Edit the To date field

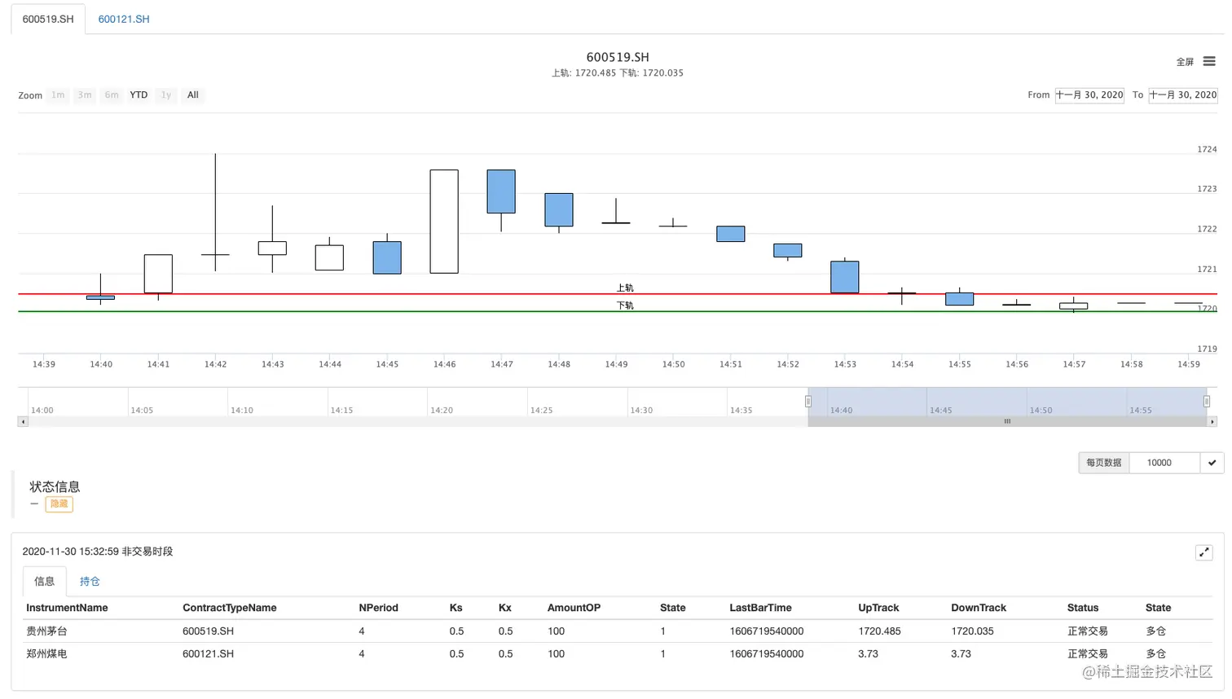1183,95
